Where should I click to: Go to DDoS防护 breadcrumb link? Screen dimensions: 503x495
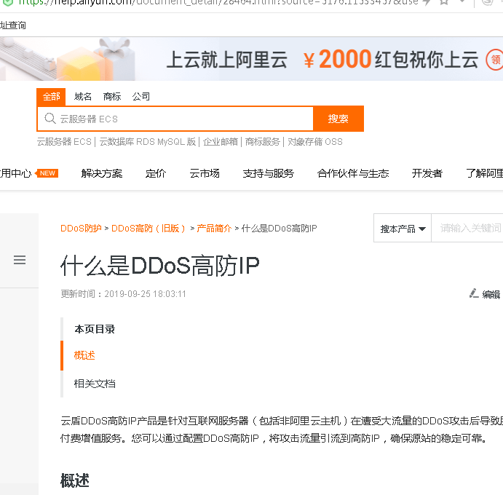tap(81, 229)
